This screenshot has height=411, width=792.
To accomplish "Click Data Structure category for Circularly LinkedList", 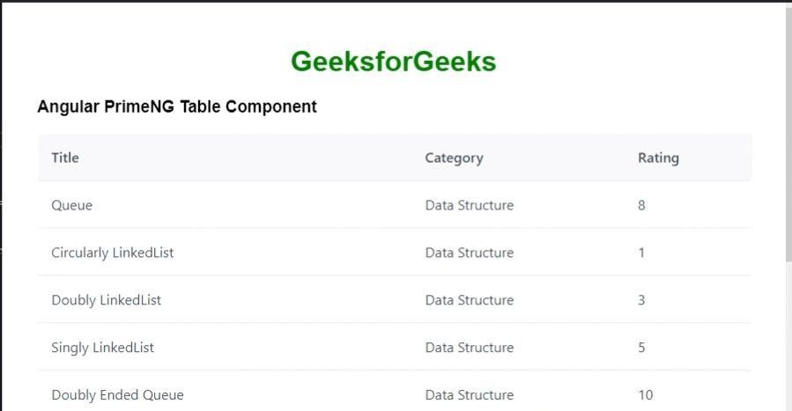I will [469, 253].
